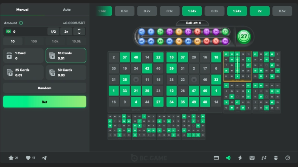Toggle theater mode icon in bottom bar
The width and height of the screenshot is (298, 167).
(x=216, y=158)
